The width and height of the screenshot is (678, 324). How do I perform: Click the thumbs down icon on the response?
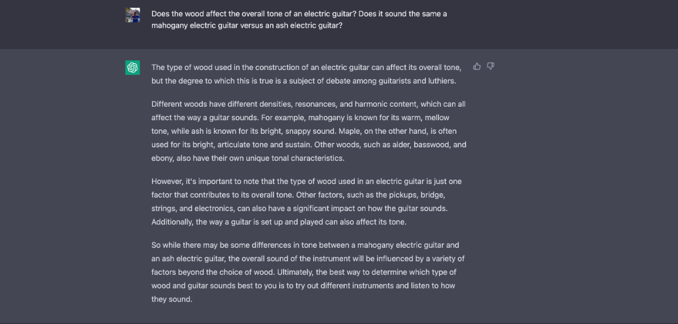[x=490, y=67]
